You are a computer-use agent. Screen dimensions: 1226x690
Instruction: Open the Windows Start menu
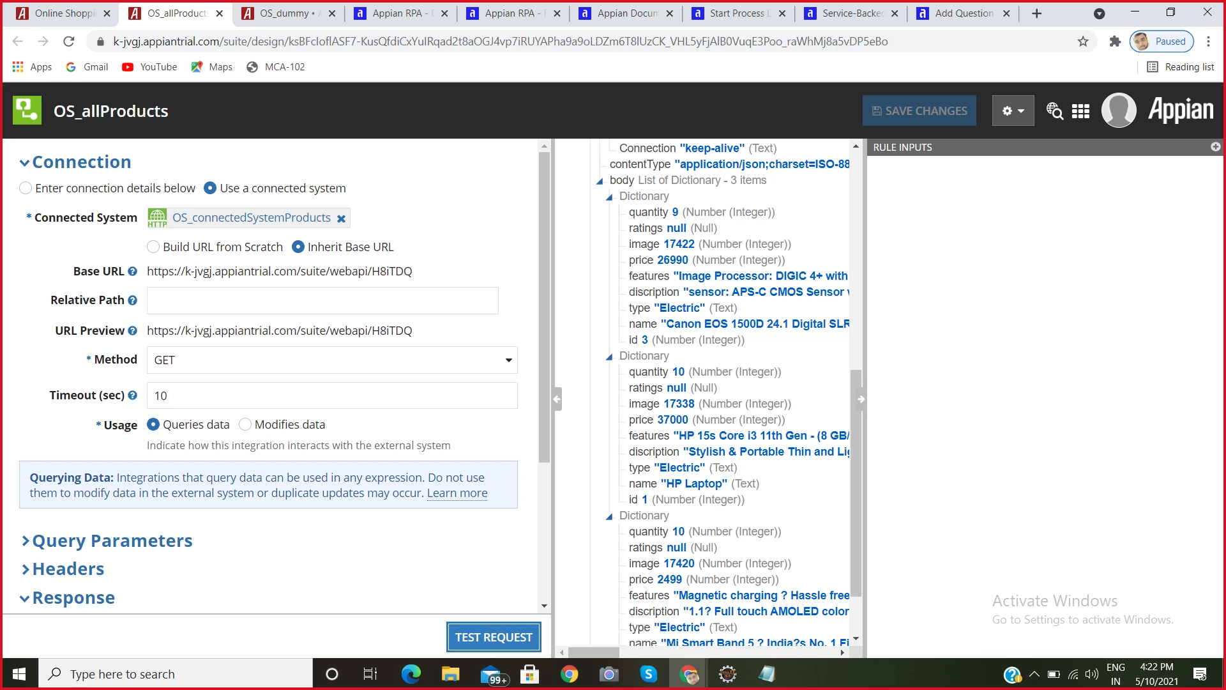pos(19,674)
